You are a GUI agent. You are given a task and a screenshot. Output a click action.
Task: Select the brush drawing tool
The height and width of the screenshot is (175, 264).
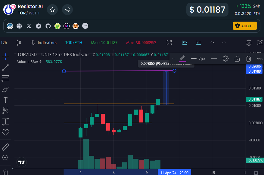point(5,89)
